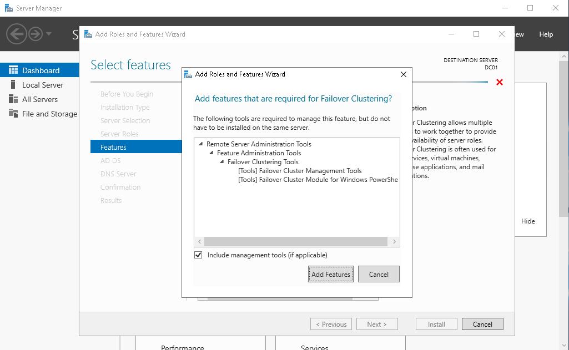This screenshot has height=350, width=569.
Task: Open Confirmation wizard step
Action: tap(120, 187)
